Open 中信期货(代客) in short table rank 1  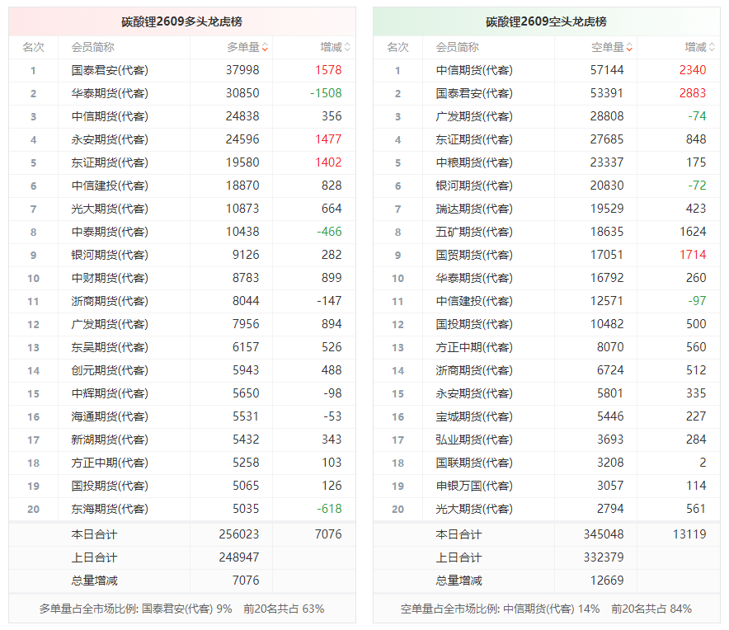(x=474, y=70)
